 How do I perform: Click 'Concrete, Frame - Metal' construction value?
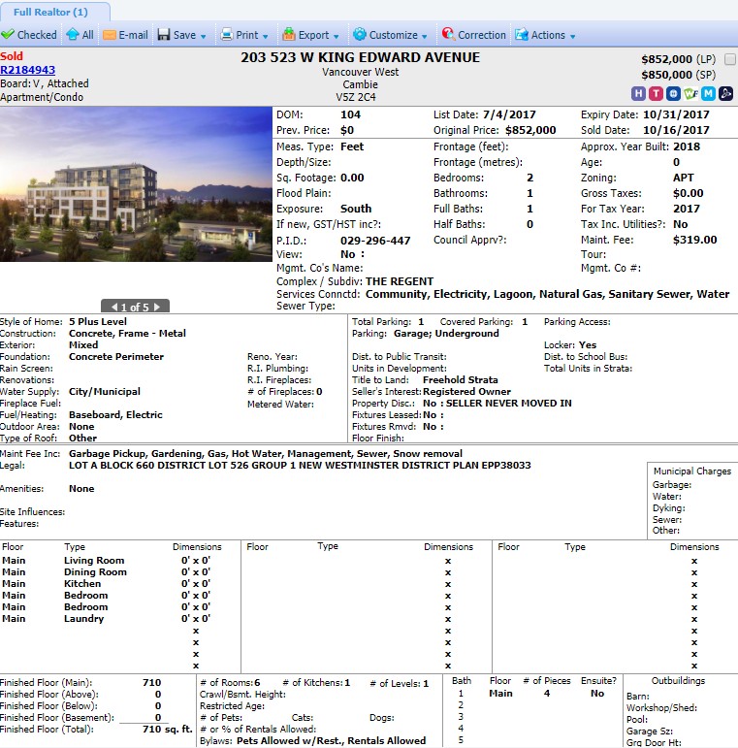coord(127,334)
